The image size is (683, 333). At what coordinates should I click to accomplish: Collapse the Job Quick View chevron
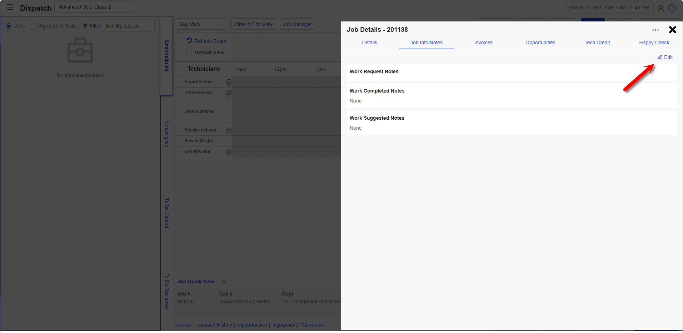pyautogui.click(x=224, y=282)
